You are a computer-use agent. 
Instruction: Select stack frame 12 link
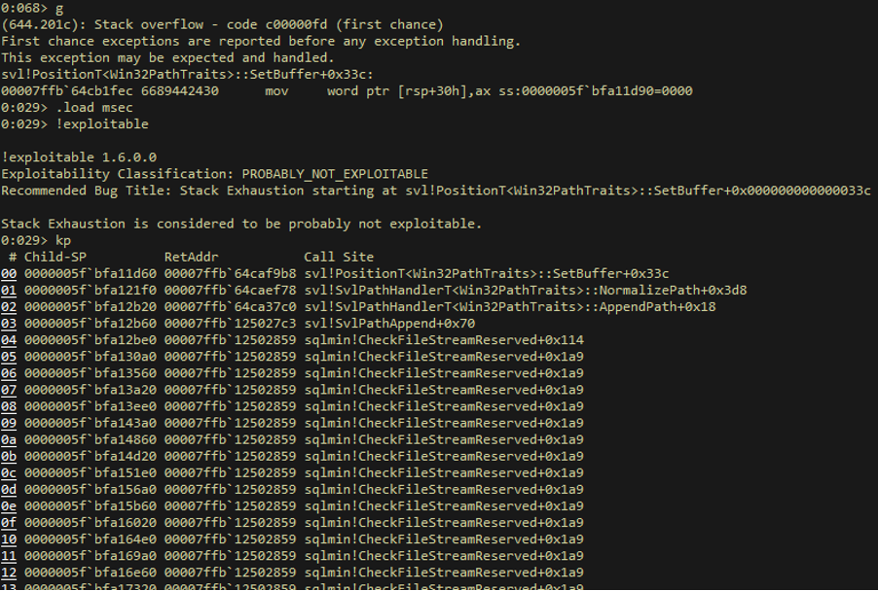tap(9, 573)
